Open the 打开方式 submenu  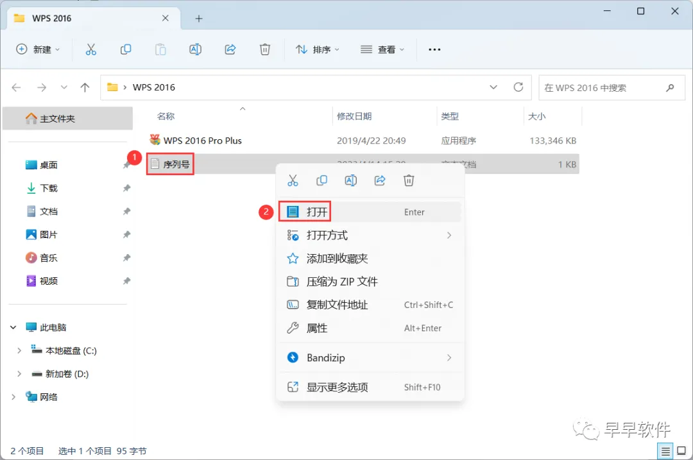click(370, 235)
